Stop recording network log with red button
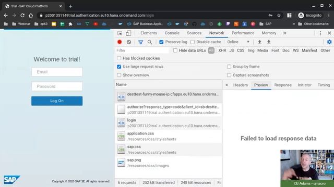 click(x=120, y=42)
